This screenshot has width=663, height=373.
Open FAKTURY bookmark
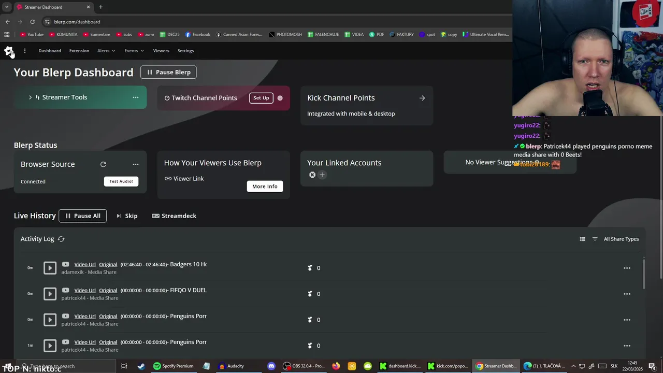(401, 35)
